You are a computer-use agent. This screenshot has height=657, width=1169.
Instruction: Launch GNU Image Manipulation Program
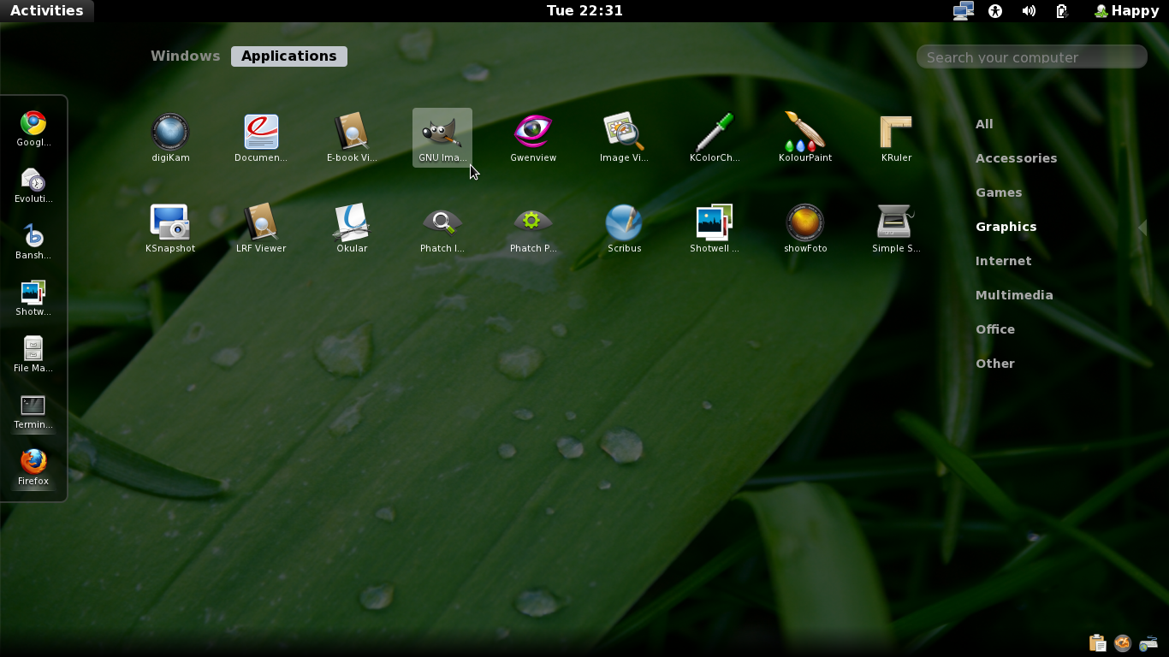coord(442,138)
